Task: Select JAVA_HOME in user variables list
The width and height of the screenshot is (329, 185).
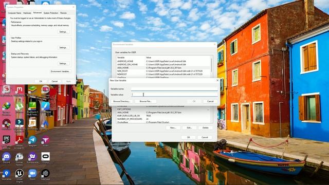Action: pos(163,68)
